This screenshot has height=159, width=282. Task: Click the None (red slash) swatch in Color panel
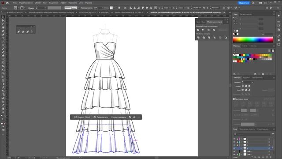[234, 34]
